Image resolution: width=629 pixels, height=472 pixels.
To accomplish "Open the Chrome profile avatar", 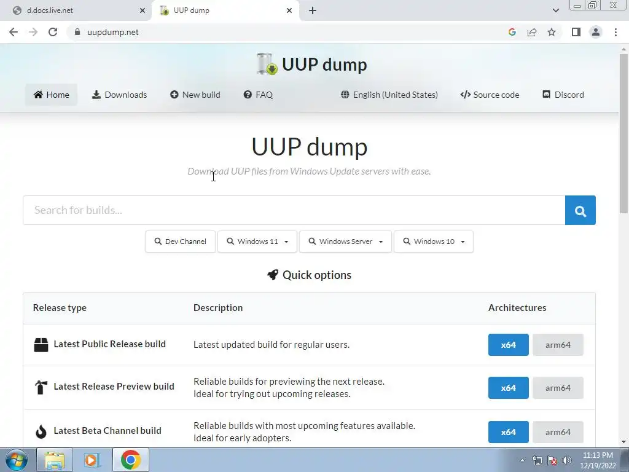I will (596, 32).
